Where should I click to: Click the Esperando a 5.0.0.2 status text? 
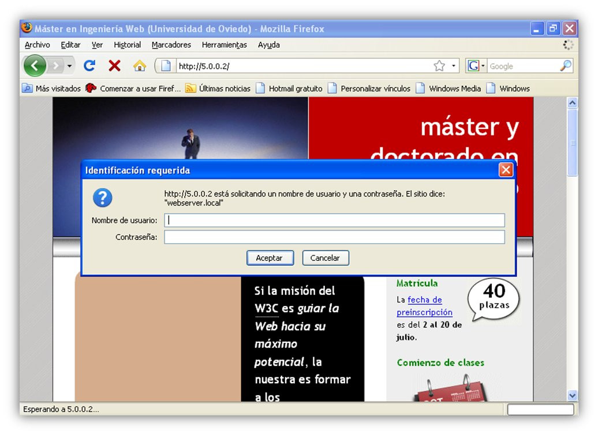[61, 410]
